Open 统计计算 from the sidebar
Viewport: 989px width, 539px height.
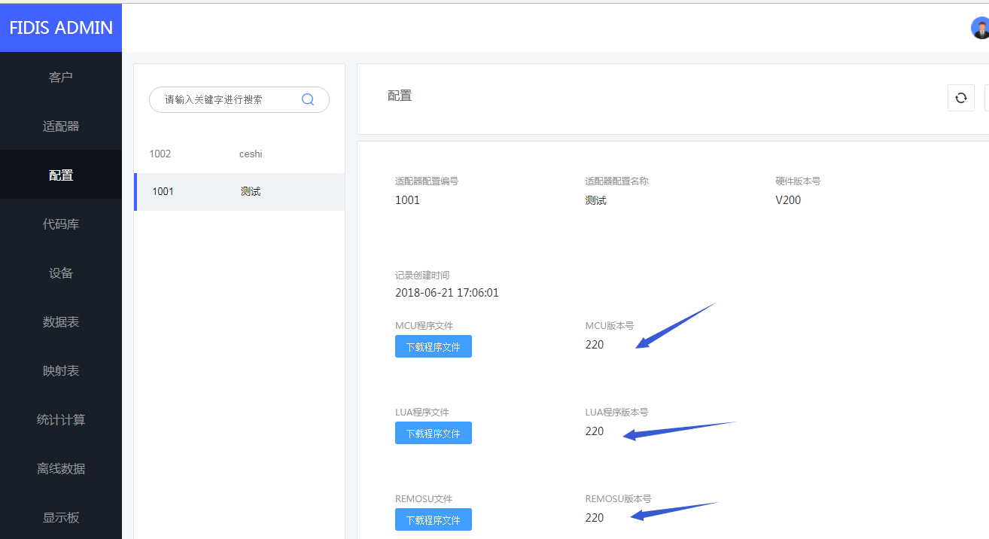click(61, 420)
